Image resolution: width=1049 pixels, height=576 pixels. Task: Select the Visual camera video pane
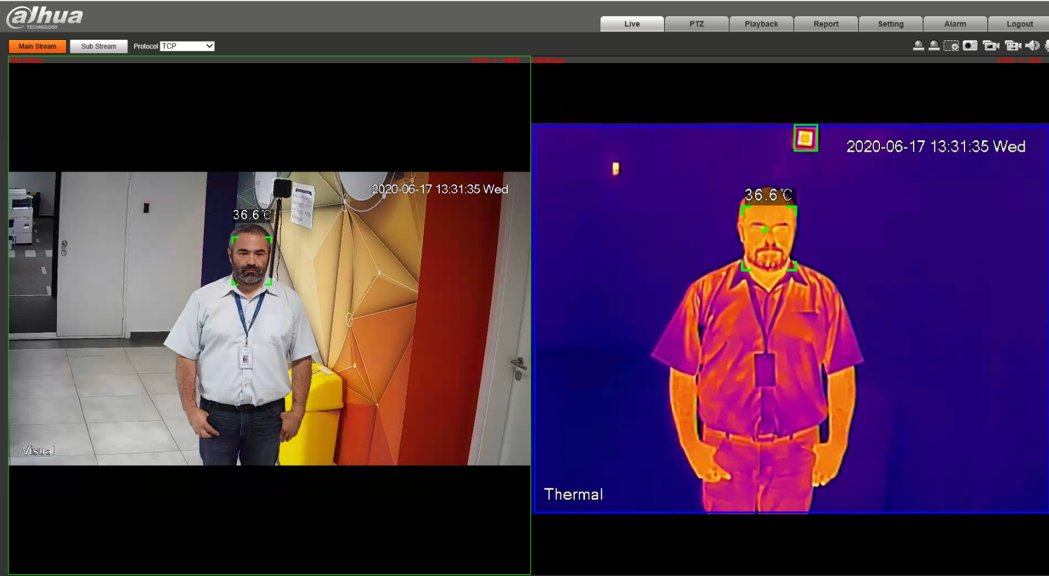tap(269, 318)
